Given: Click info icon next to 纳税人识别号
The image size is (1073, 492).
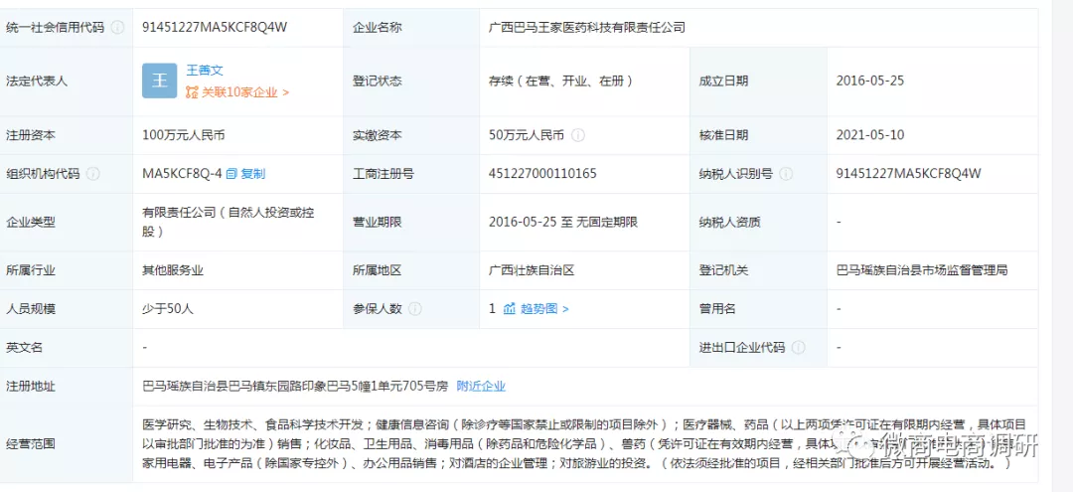Looking at the screenshot, I should point(786,174).
